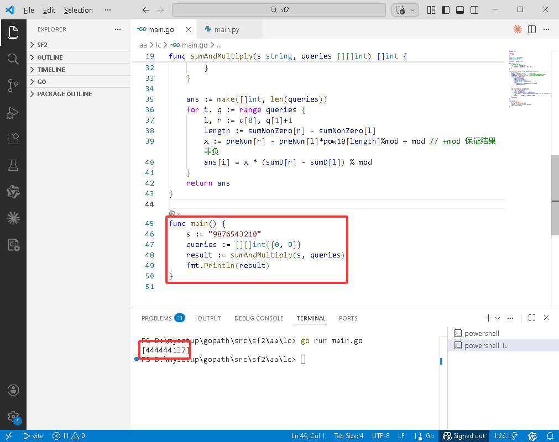The height and width of the screenshot is (442, 559).
Task: Click the orange starburst icon in editor toolbar
Action: (518, 29)
